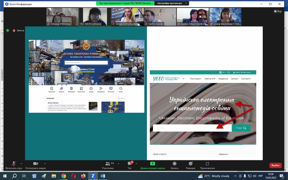Expand audio options arrow next to microphone
The width and height of the screenshot is (288, 180).
21,163
